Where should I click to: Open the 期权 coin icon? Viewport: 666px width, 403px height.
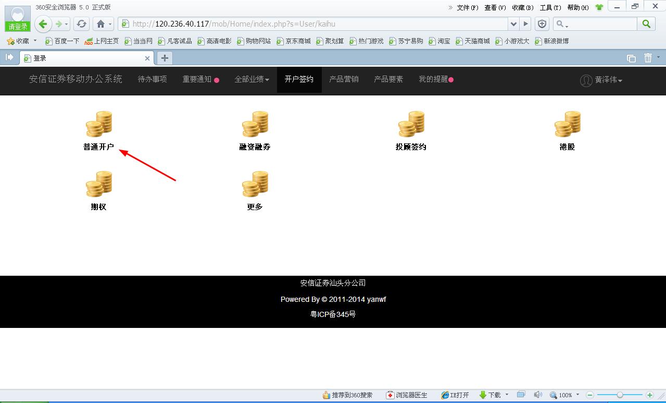(99, 184)
